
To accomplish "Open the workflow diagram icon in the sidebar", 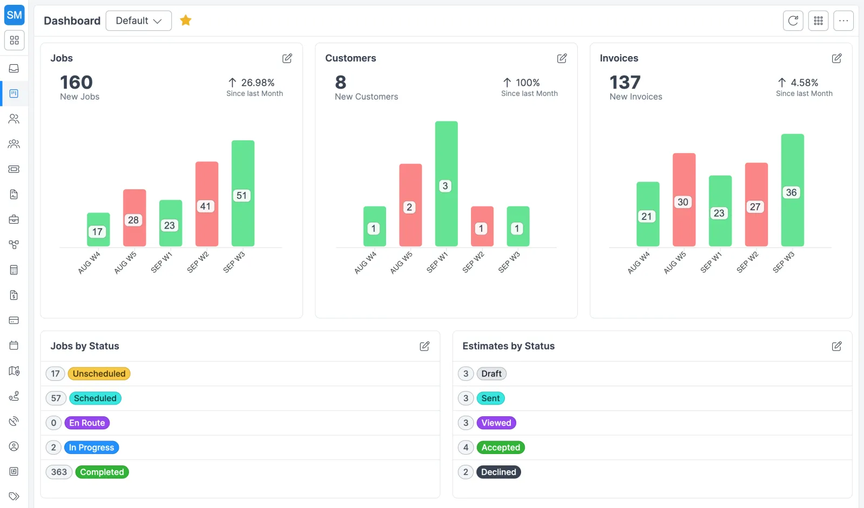I will [x=14, y=245].
